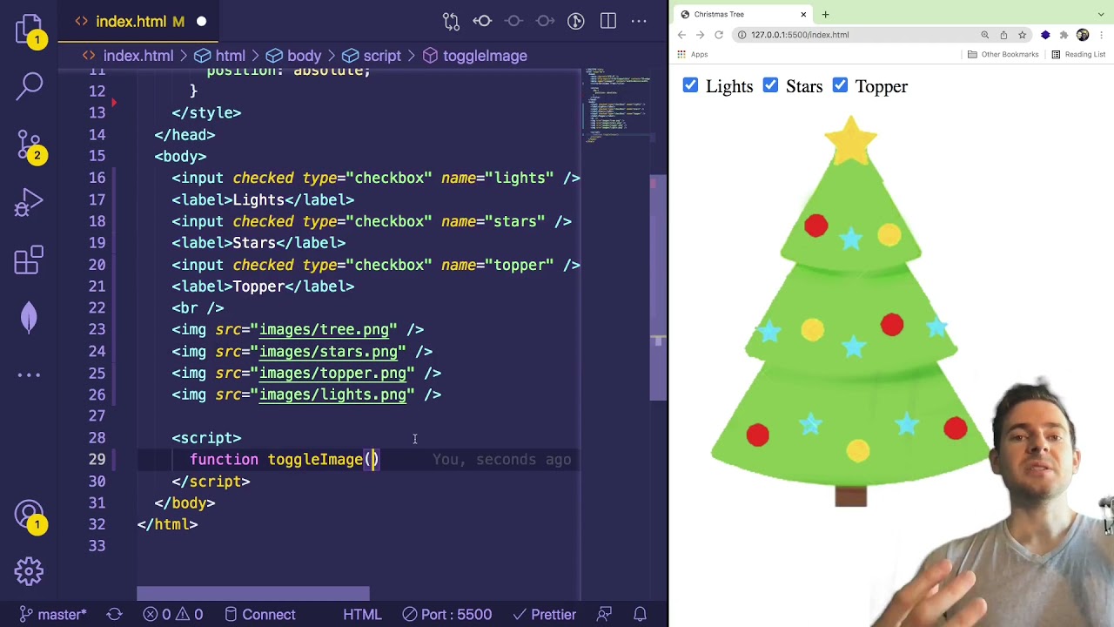Click the purple feather icon in activity bar
Screen dimensions: 1114x627
pyautogui.click(x=29, y=317)
